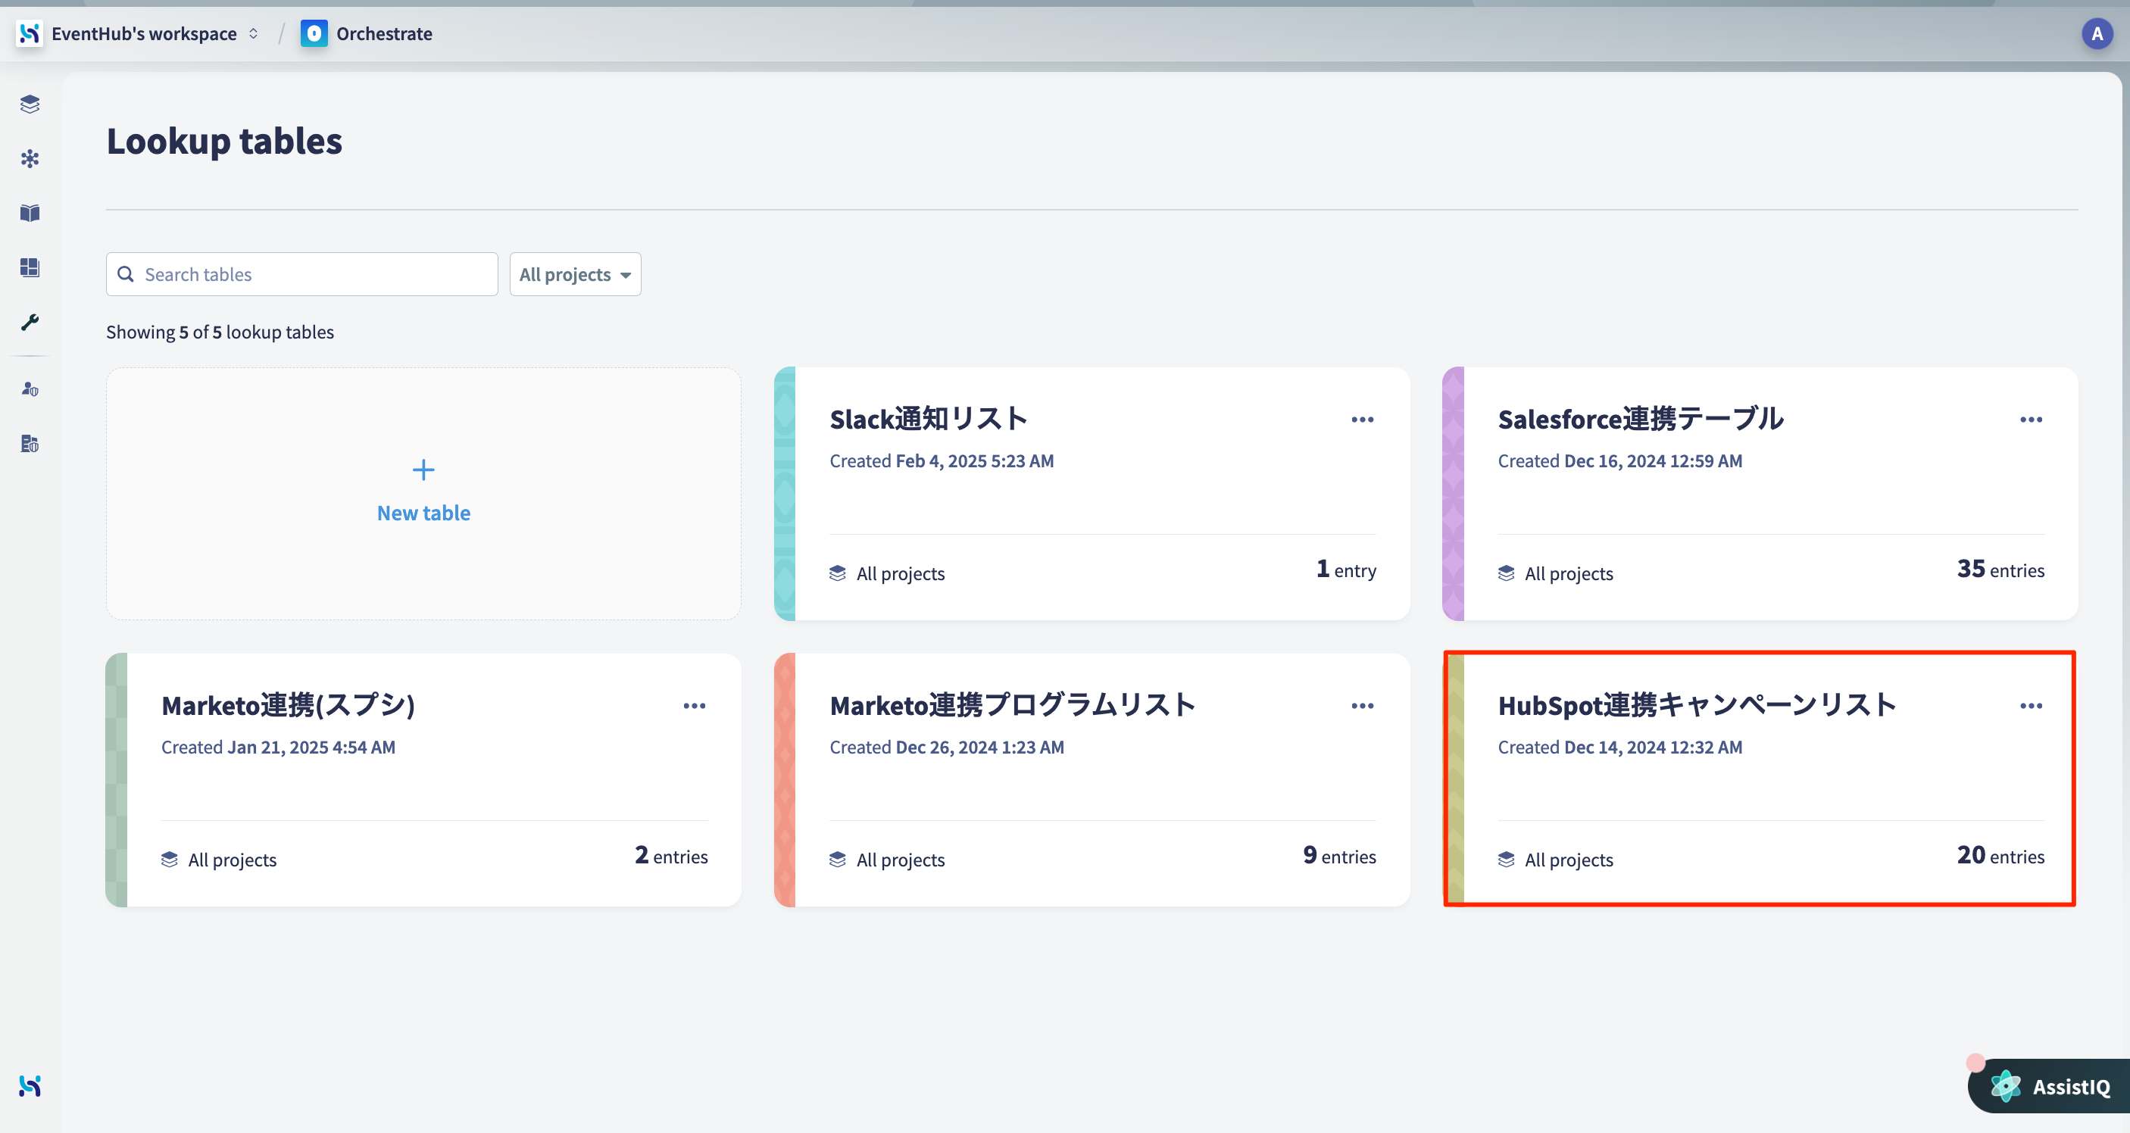The image size is (2130, 1133).
Task: Click the Orchestrate breadcrumb label
Action: point(385,34)
